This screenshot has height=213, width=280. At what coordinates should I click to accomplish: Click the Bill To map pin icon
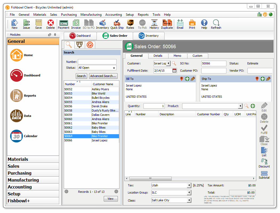pyautogui.click(x=182, y=79)
